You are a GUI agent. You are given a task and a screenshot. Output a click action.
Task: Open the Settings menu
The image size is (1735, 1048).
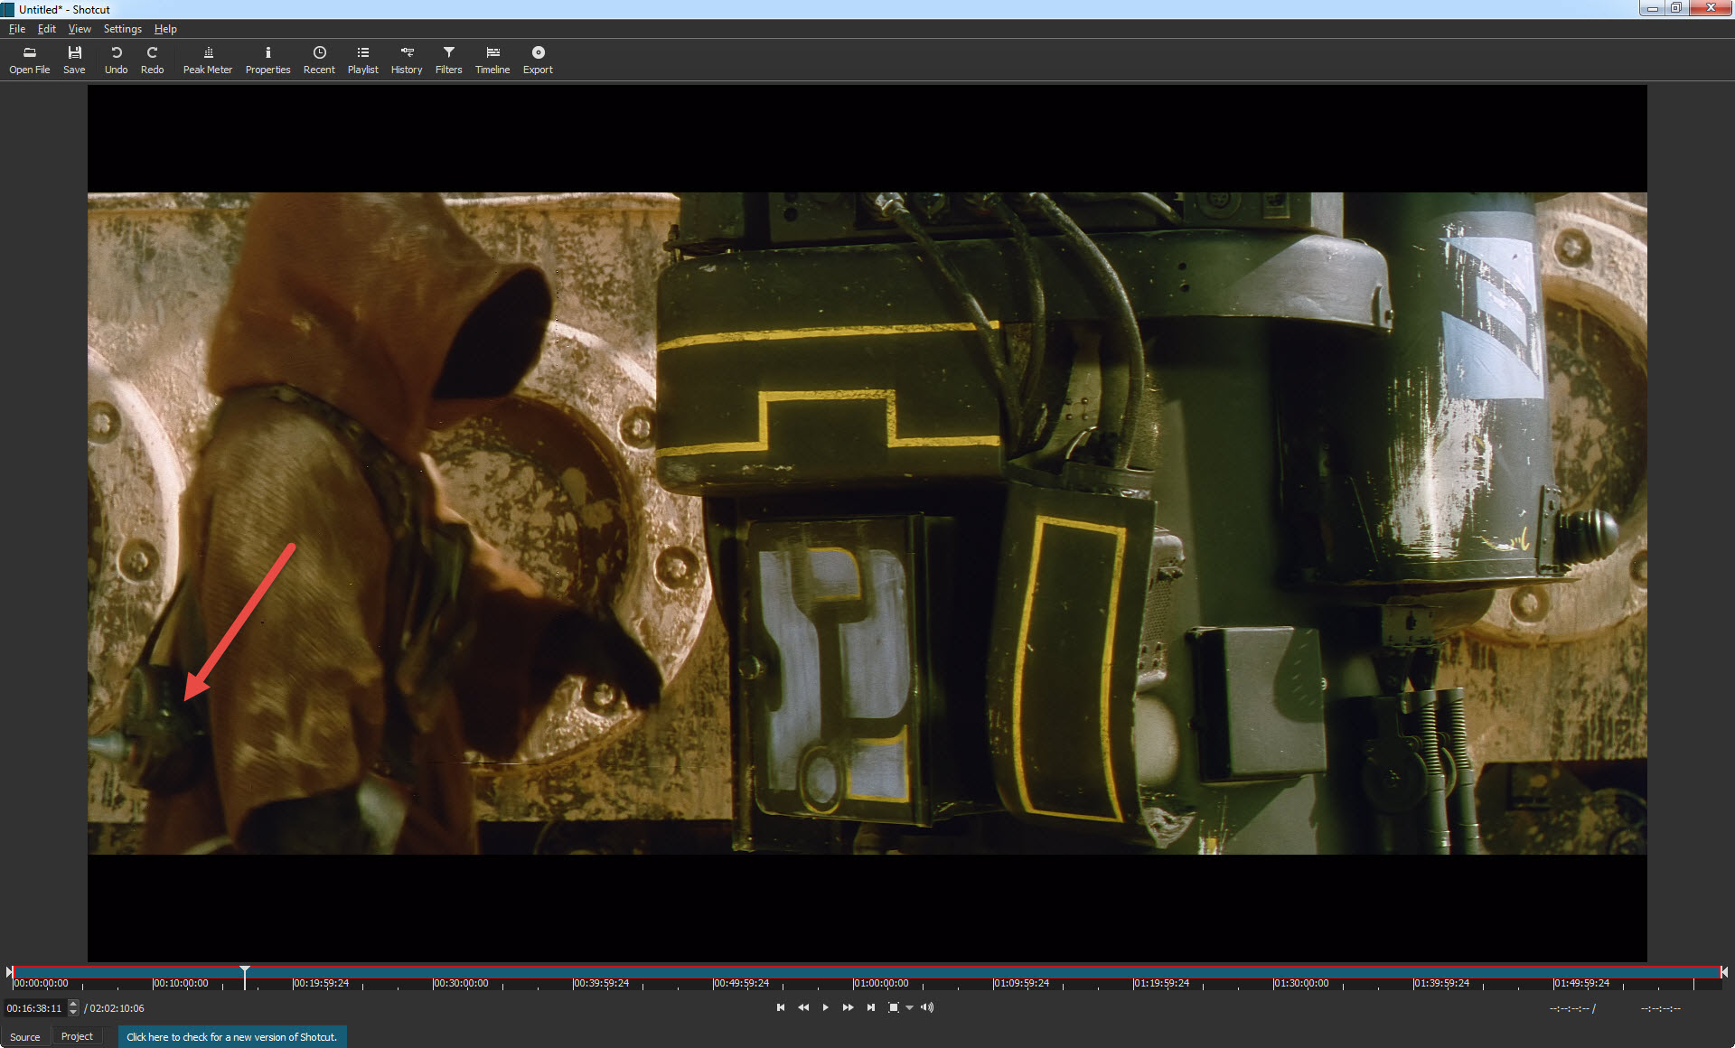point(122,29)
